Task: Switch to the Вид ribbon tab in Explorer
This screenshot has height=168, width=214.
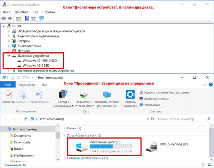Action: tap(45, 85)
